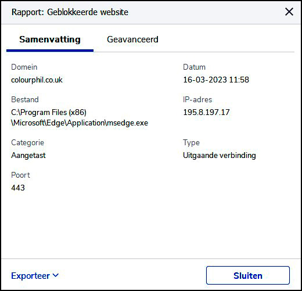This screenshot has height=291, width=302.
Task: Close the report dialog with the X icon
Action: 289,12
